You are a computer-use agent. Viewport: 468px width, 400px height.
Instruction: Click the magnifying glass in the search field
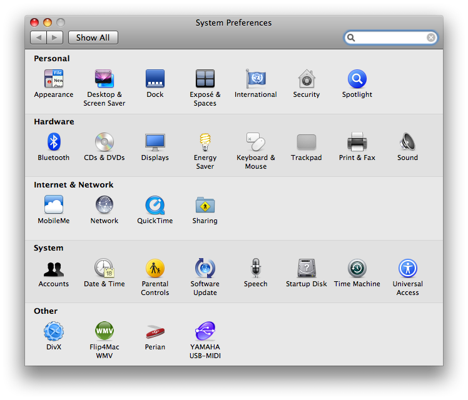tap(351, 37)
